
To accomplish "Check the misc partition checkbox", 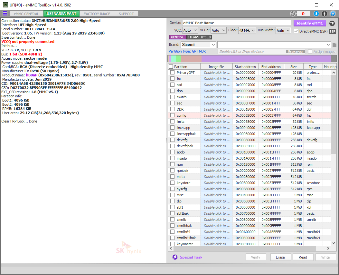I will point(172,195).
